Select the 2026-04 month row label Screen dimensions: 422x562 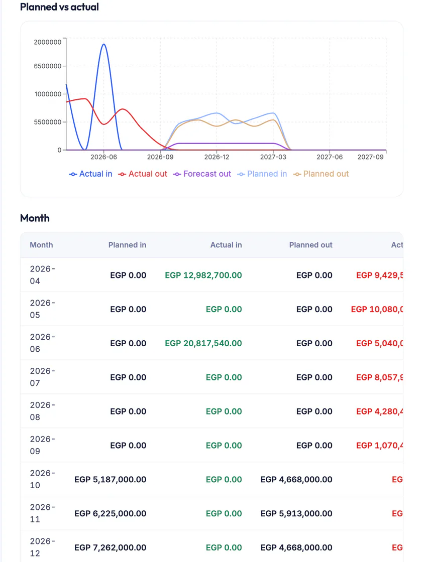[x=42, y=275]
